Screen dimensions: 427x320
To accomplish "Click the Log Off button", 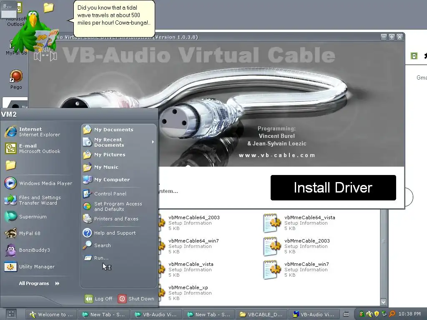I will [98, 298].
